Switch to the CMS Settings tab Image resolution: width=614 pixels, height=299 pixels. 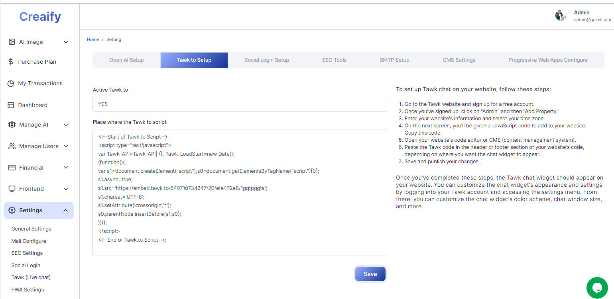point(459,60)
